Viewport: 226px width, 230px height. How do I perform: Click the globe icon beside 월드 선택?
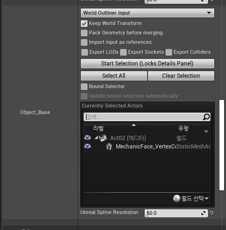pos(177,198)
